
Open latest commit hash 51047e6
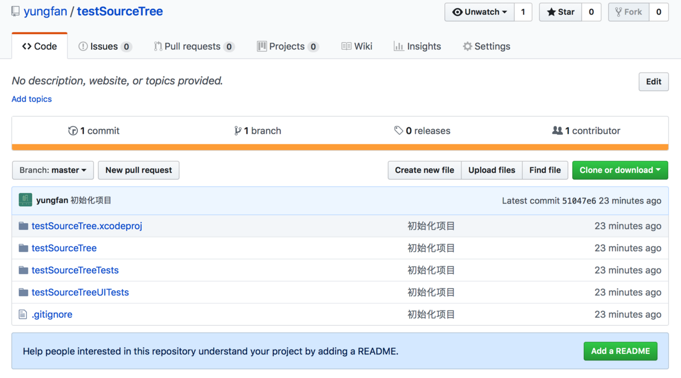click(579, 201)
